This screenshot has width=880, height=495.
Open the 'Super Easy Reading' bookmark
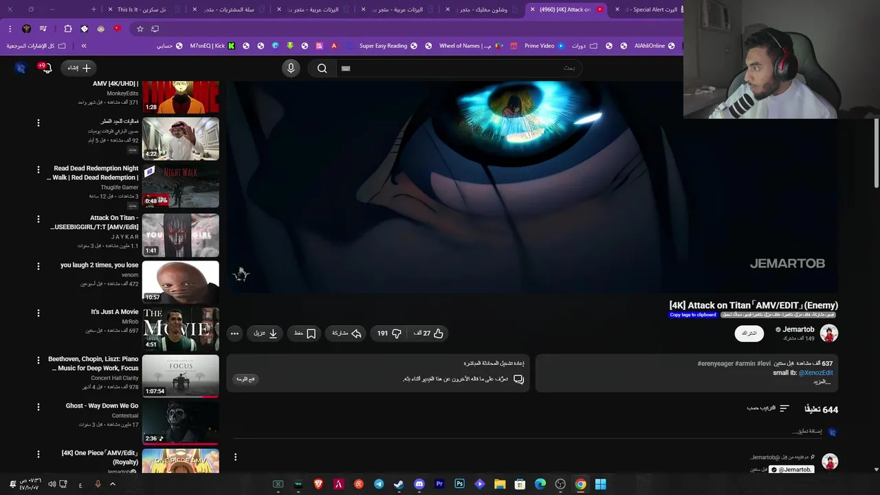[388, 46]
